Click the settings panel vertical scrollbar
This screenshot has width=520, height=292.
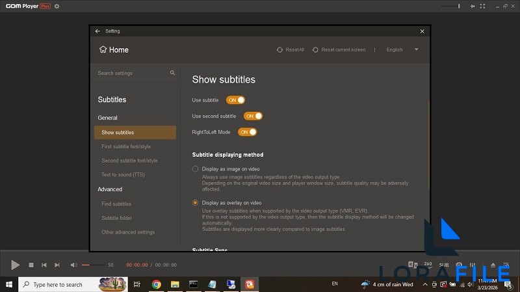[x=429, y=144]
